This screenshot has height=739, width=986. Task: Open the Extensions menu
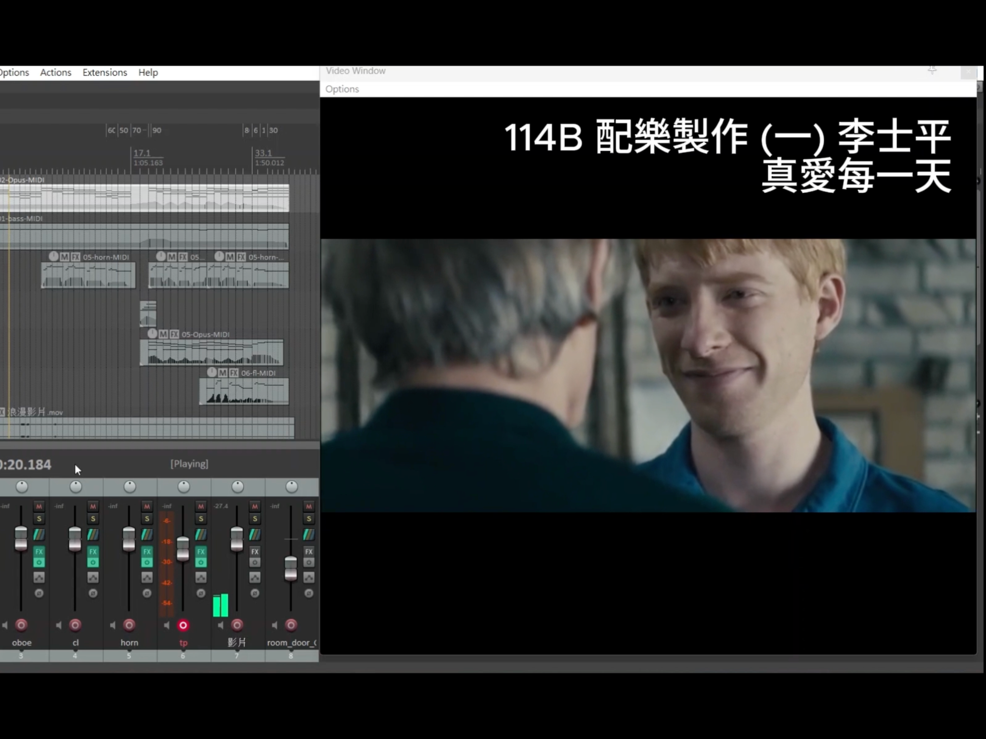(x=104, y=72)
